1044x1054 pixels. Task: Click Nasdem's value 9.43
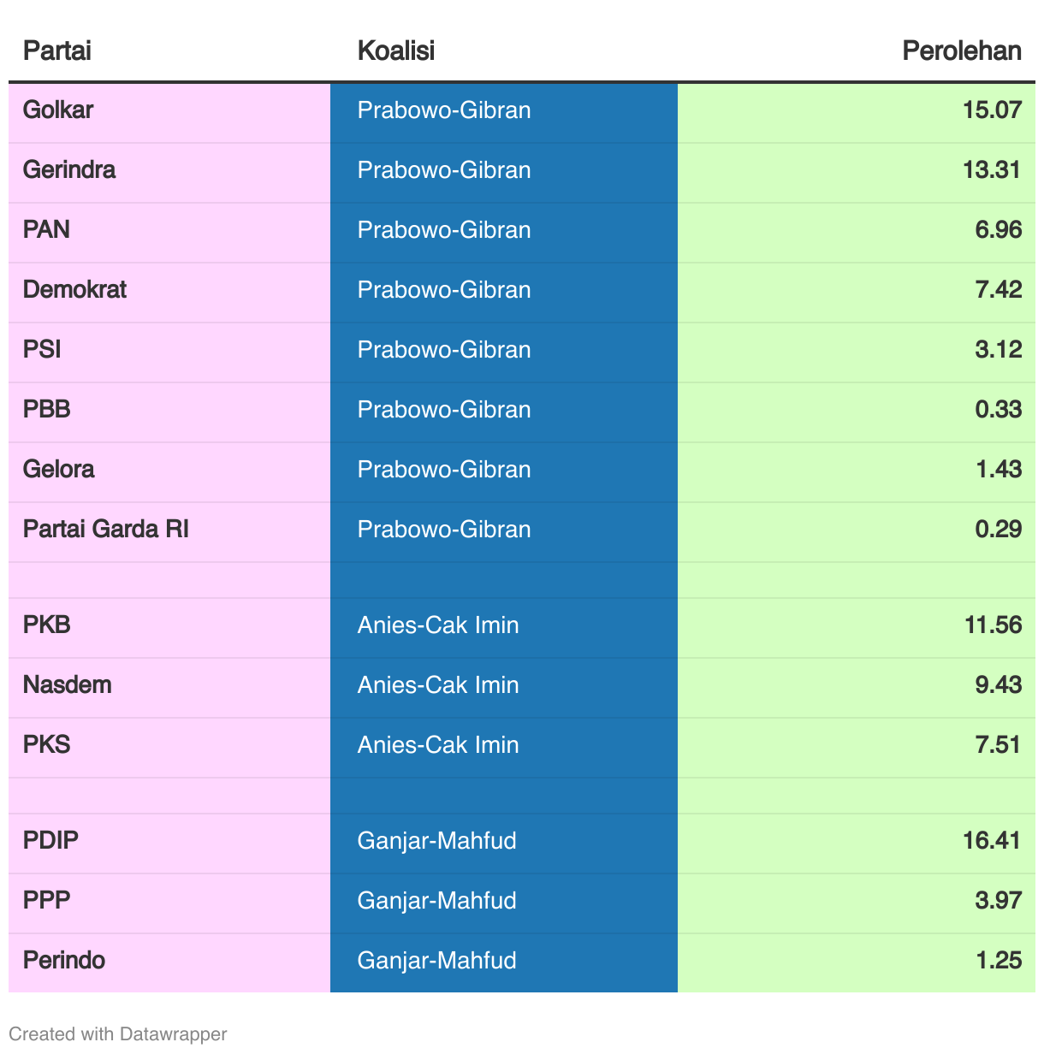coord(998,685)
